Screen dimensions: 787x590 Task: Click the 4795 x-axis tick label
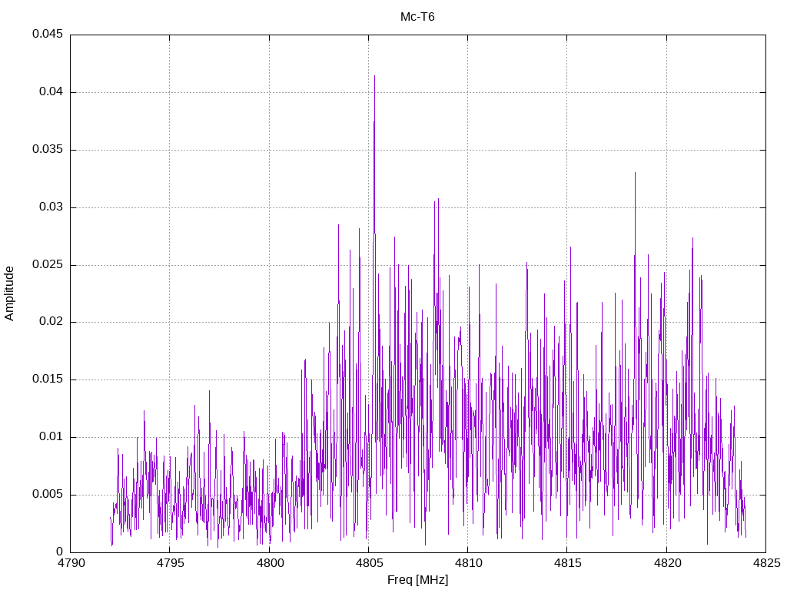(x=170, y=563)
